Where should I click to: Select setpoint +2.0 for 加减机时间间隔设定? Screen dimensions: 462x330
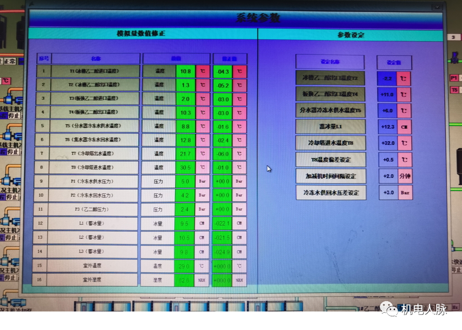pyautogui.click(x=389, y=176)
